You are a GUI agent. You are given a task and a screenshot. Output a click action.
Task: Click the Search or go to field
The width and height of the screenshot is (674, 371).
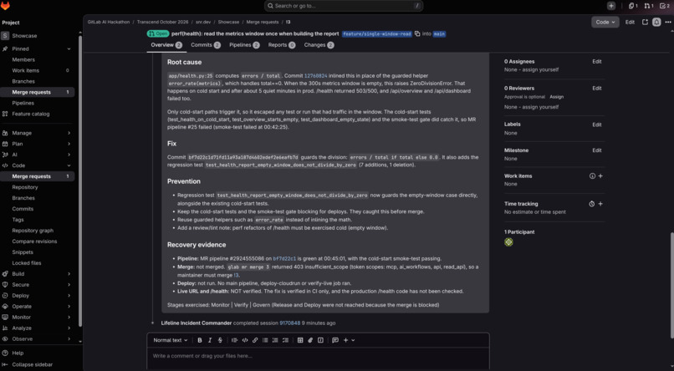(x=344, y=6)
